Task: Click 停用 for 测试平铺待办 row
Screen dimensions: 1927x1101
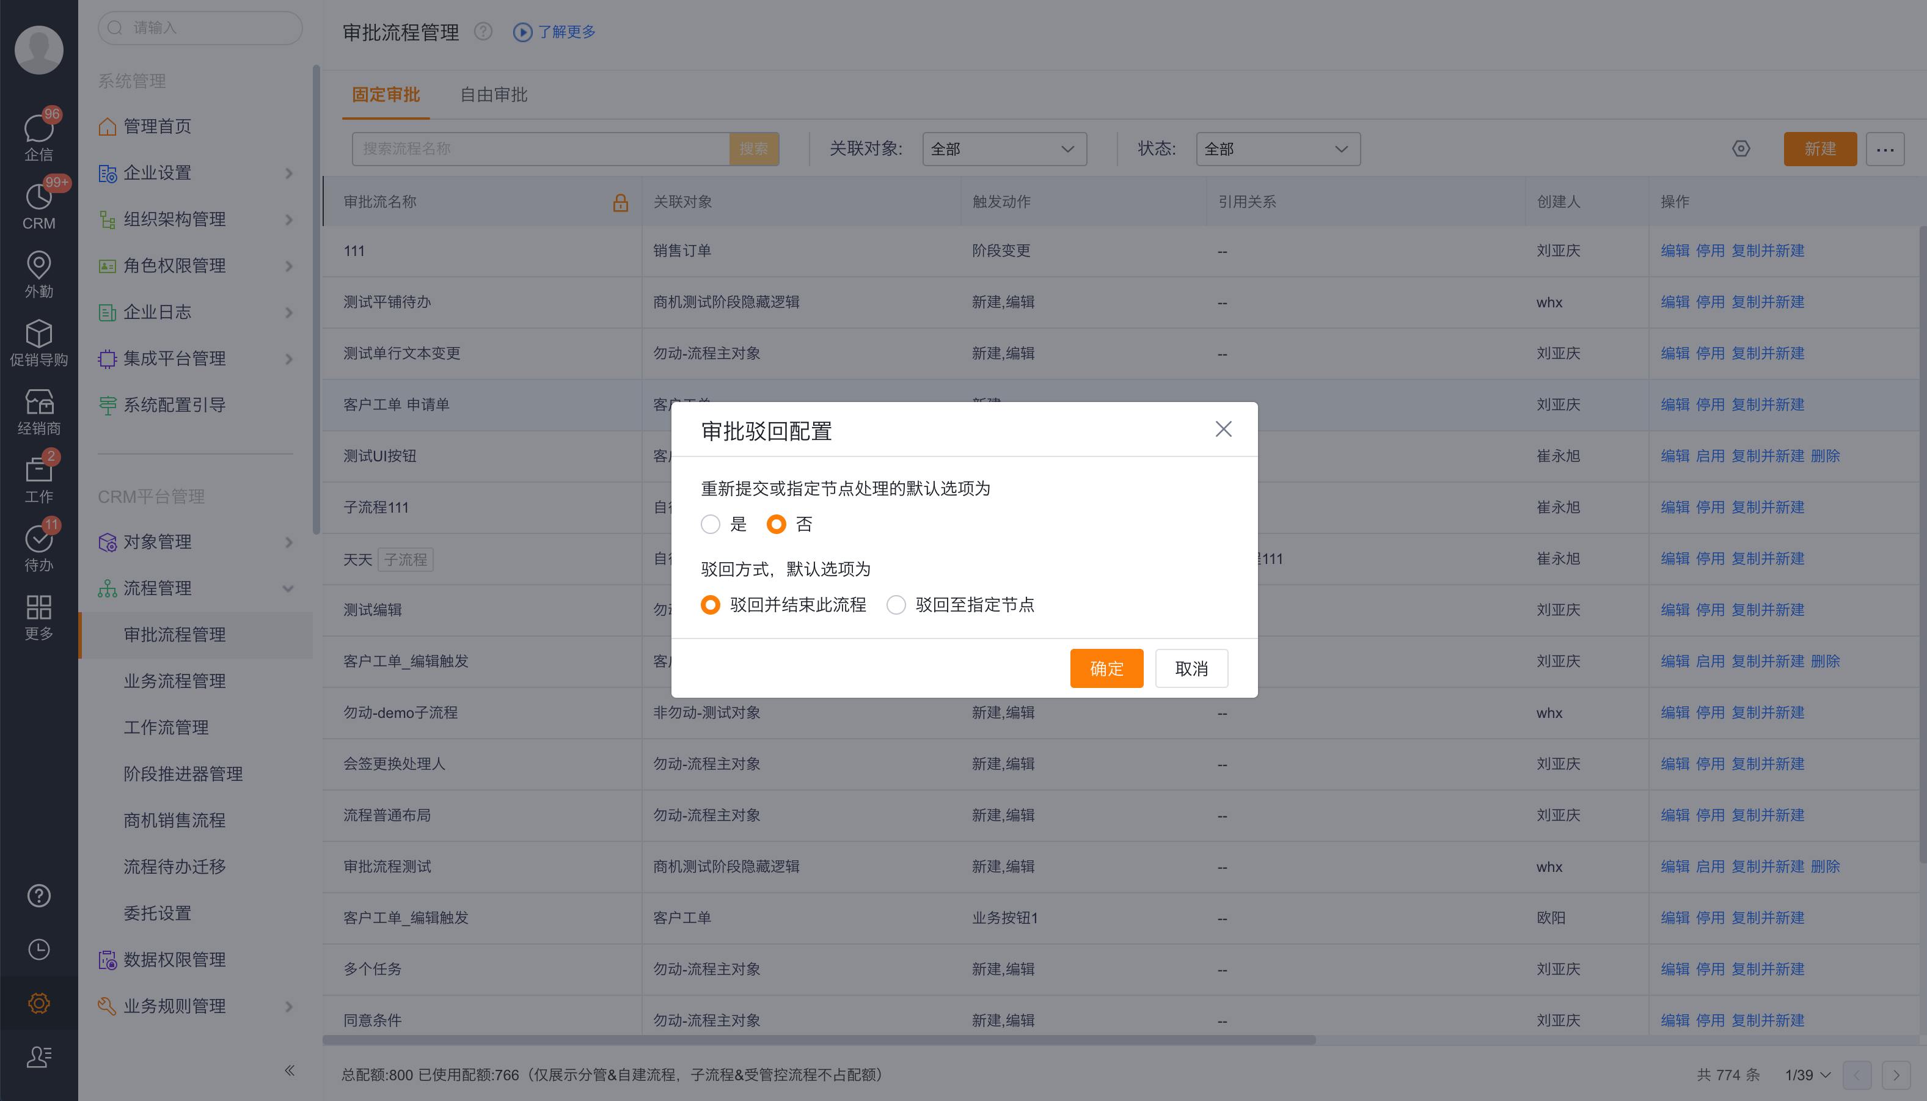Action: tap(1710, 302)
